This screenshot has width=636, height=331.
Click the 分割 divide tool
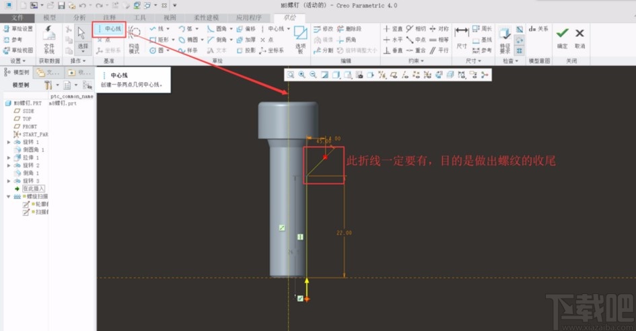(x=323, y=50)
